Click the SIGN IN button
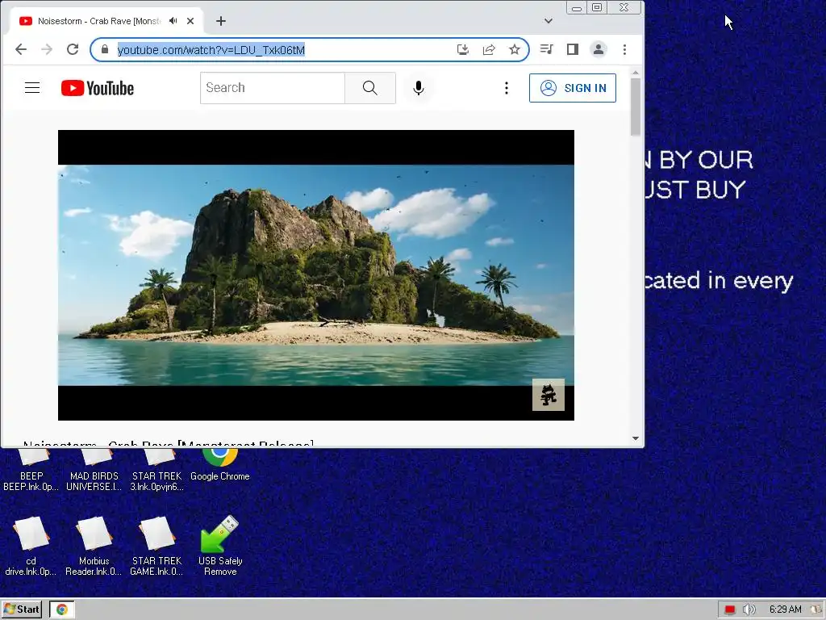This screenshot has height=620, width=826. point(573,88)
